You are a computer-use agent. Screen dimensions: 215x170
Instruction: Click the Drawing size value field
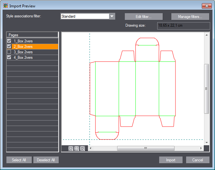pyautogui.click(x=184, y=25)
